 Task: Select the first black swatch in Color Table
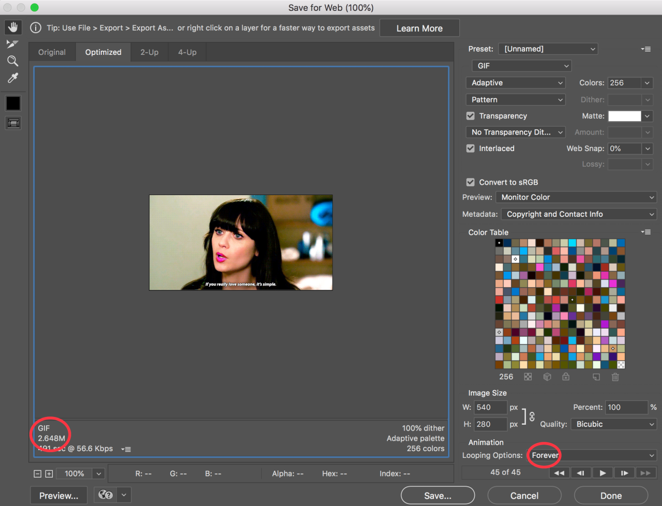(499, 243)
